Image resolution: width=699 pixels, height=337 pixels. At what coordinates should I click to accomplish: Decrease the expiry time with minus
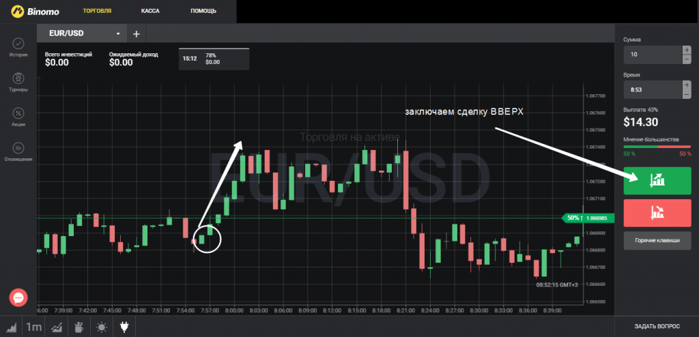click(687, 95)
